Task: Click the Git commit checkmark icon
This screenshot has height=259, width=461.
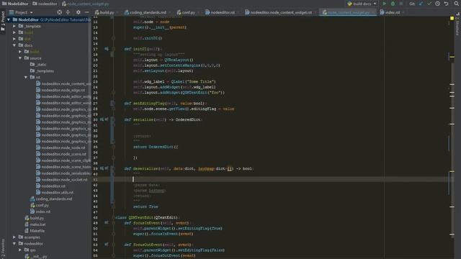Action: pyautogui.click(x=429, y=4)
